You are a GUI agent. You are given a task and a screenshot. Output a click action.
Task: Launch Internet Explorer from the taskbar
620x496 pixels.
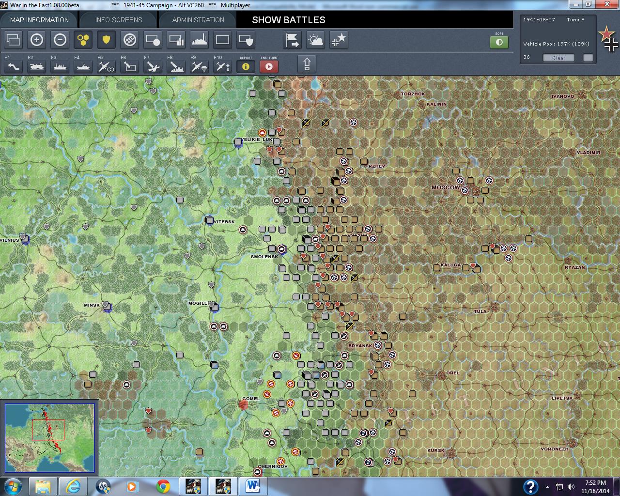[73, 486]
